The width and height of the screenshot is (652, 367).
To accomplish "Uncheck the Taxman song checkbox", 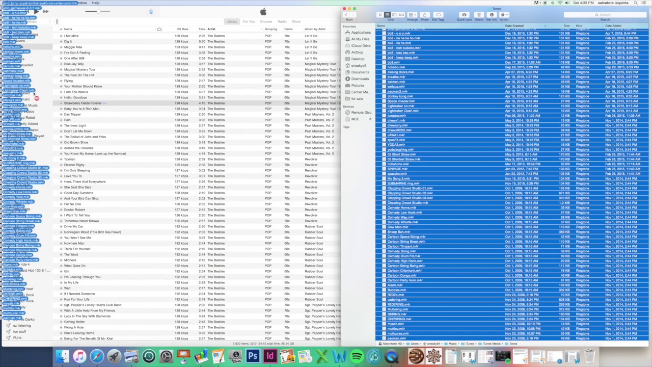I will (61, 159).
